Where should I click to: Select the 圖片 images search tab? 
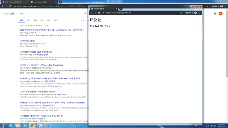click(x=49, y=20)
